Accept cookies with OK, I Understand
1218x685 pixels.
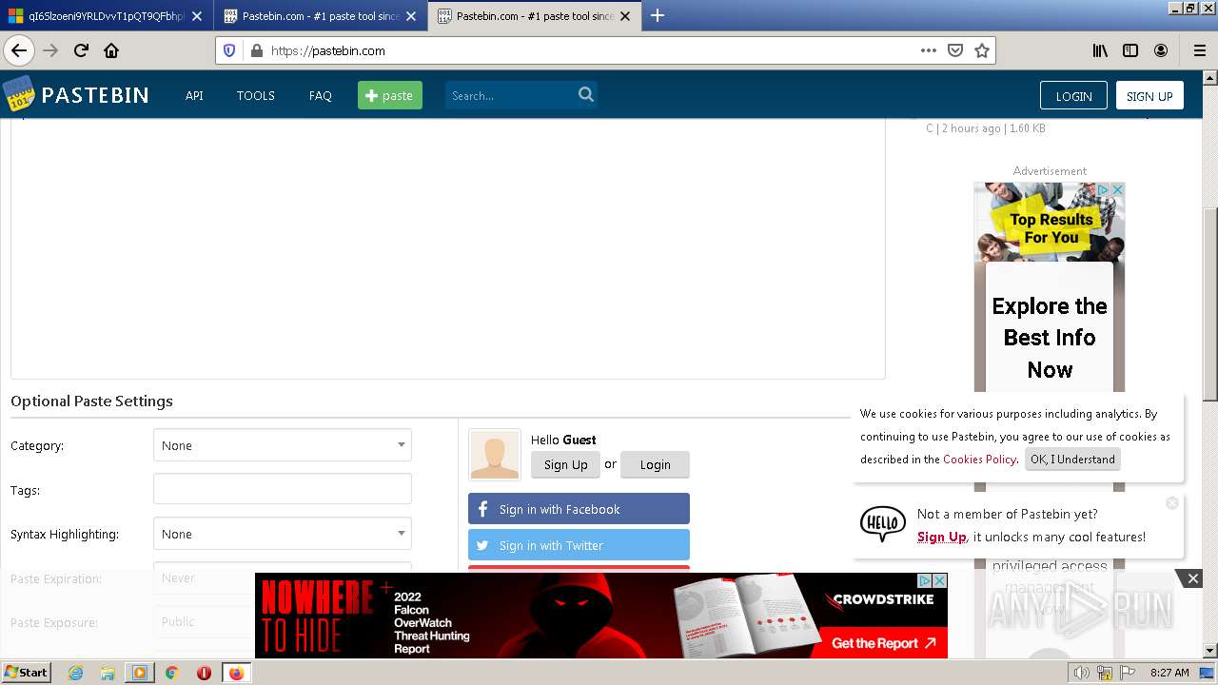click(x=1072, y=459)
